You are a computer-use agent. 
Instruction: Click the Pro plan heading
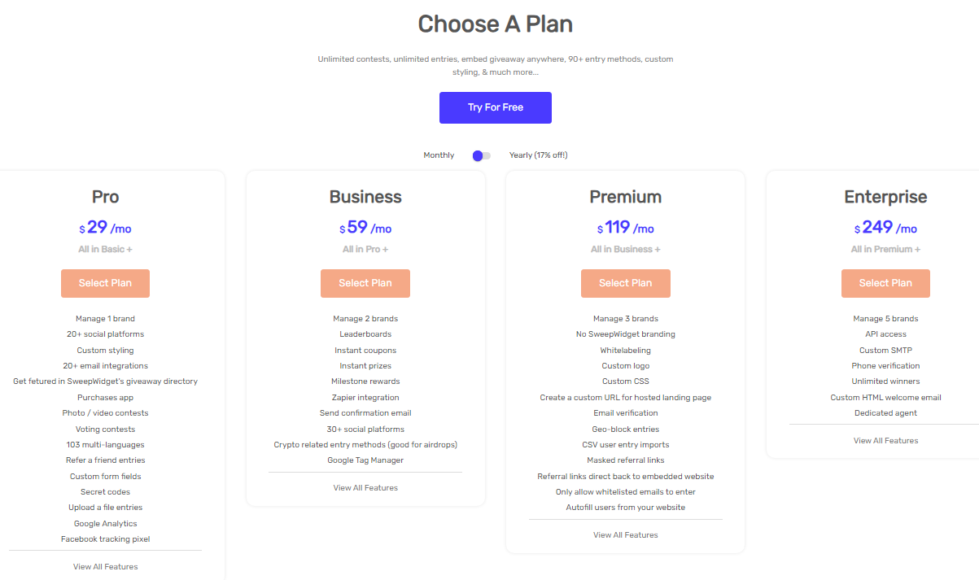(x=105, y=197)
